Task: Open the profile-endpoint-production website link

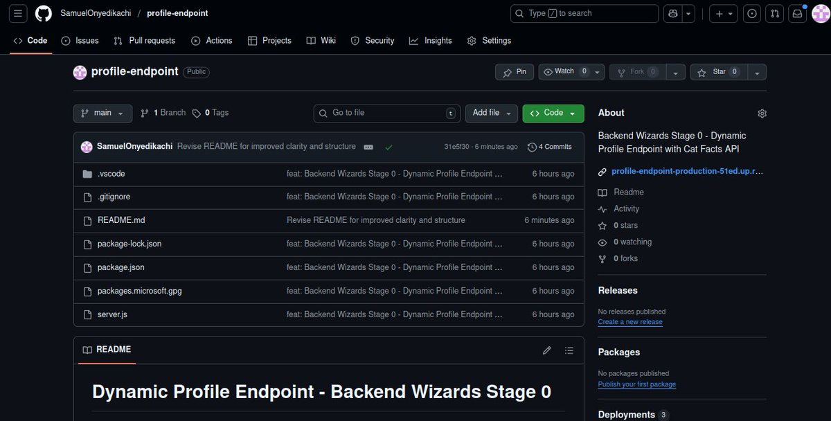Action: click(687, 171)
